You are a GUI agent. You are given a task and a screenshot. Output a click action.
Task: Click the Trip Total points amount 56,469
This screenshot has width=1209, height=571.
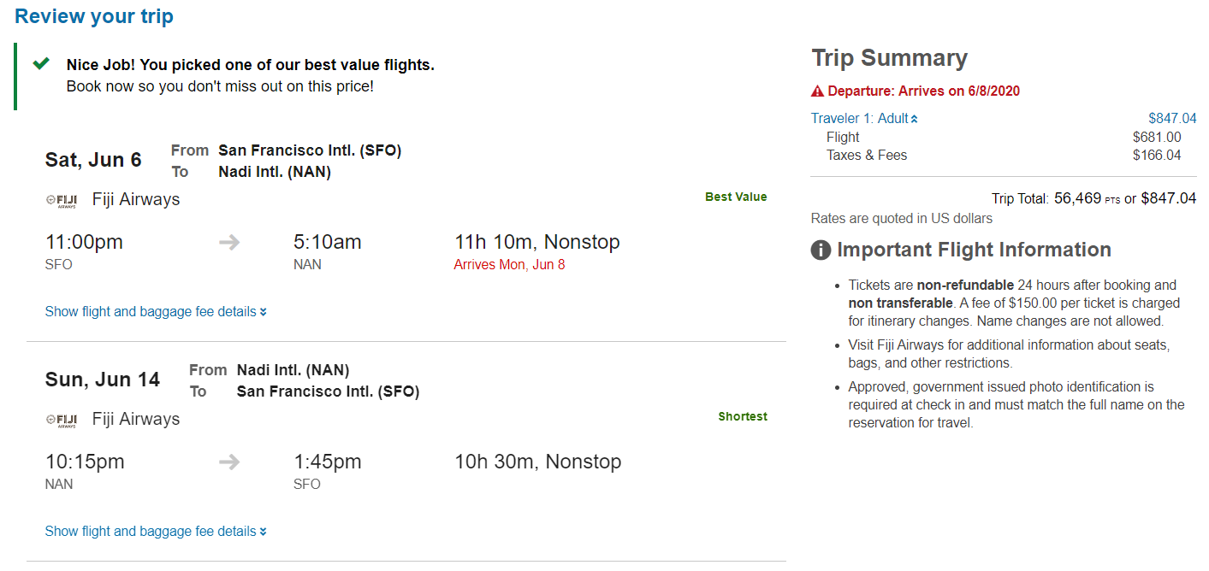click(x=1077, y=198)
